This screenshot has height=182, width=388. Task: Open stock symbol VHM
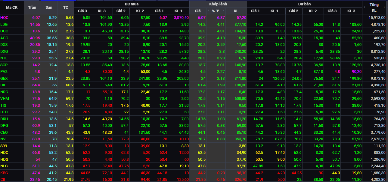(x=5, y=98)
